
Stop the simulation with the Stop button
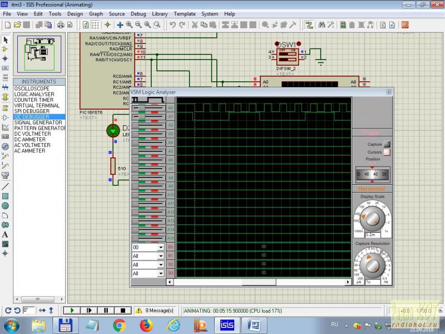coord(123,311)
